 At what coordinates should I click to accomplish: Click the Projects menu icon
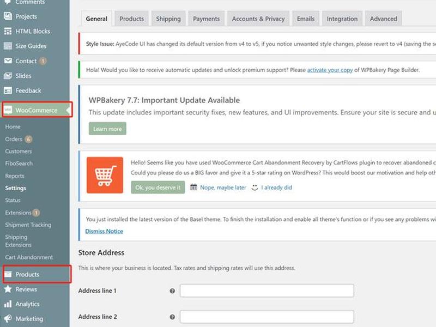click(x=8, y=16)
